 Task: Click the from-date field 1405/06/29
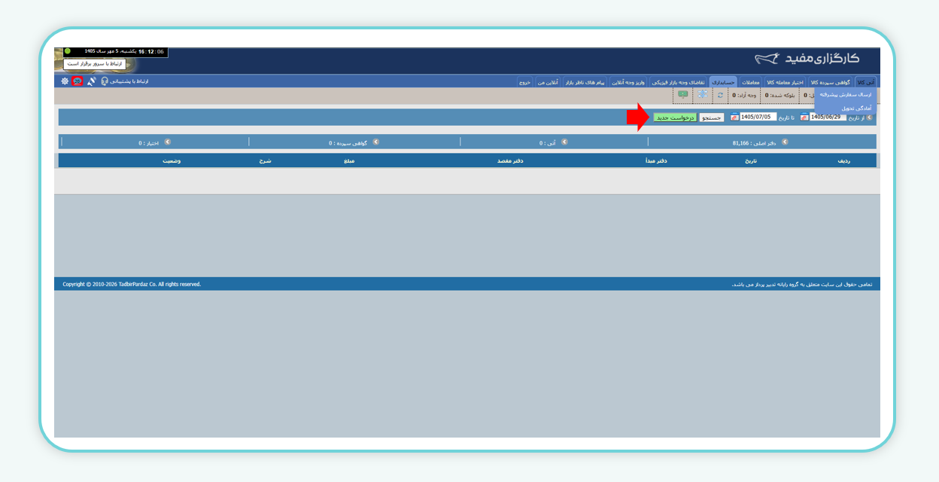(x=828, y=117)
